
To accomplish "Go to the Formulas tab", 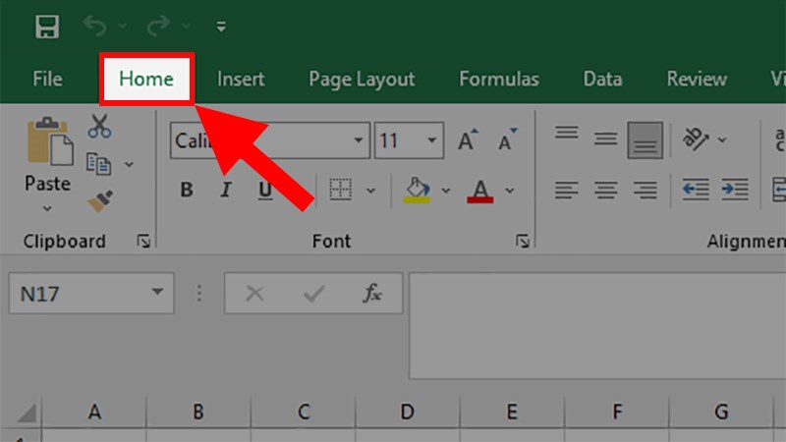I will tap(499, 79).
